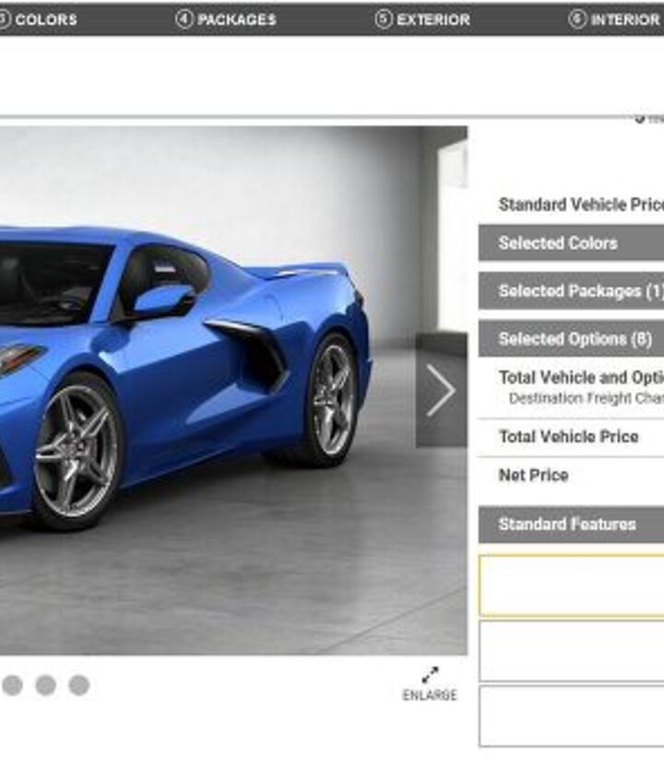This screenshot has height=779, width=664.
Task: Click the second empty box under Standard Features
Action: coord(572,651)
